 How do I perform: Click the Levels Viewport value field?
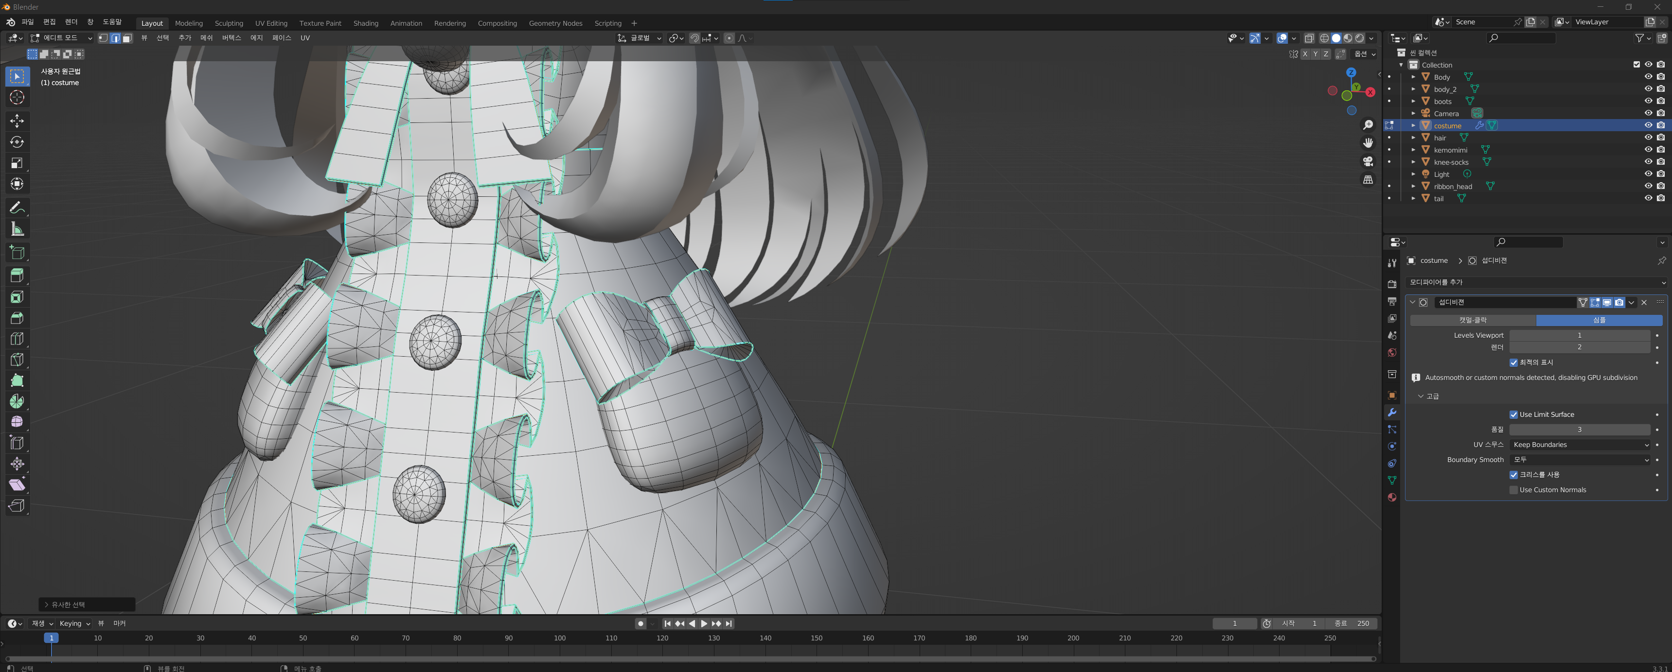click(x=1579, y=335)
